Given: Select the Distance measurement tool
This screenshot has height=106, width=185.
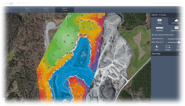Looking at the screenshot, I should click(179, 48).
